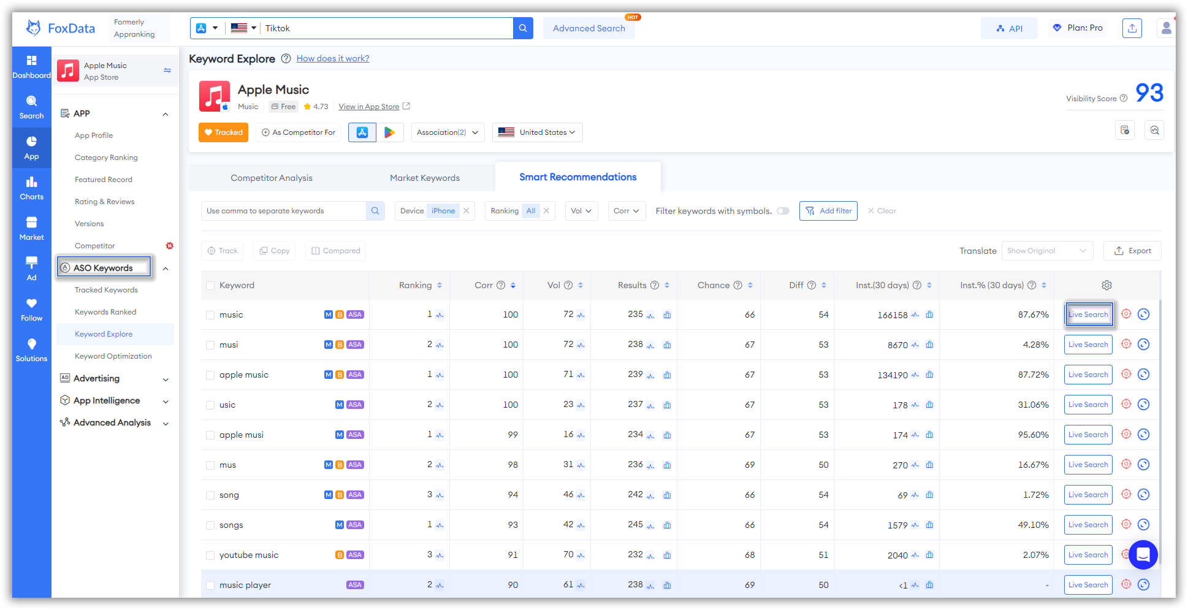Screen dimensions: 1188x610
Task: Check the select-all Keyword header checkbox
Action: (210, 286)
